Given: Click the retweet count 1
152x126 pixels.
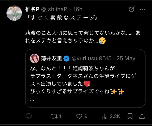Looking at the screenshot, I should pos(60,116).
